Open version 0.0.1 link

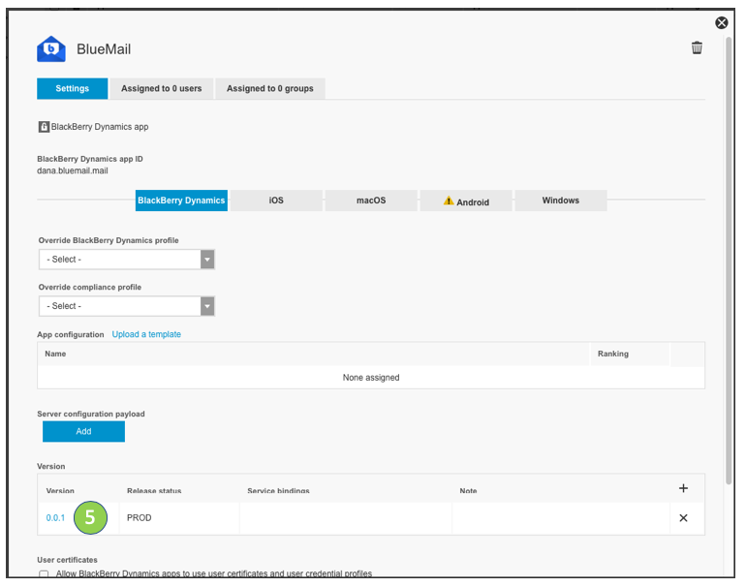pyautogui.click(x=55, y=518)
